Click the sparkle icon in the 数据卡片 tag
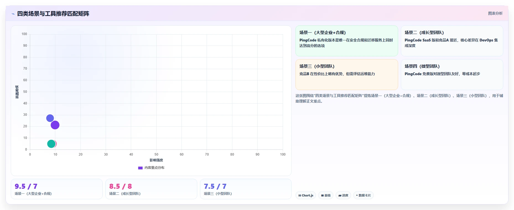Screen dimensions: 514x210 (357, 195)
